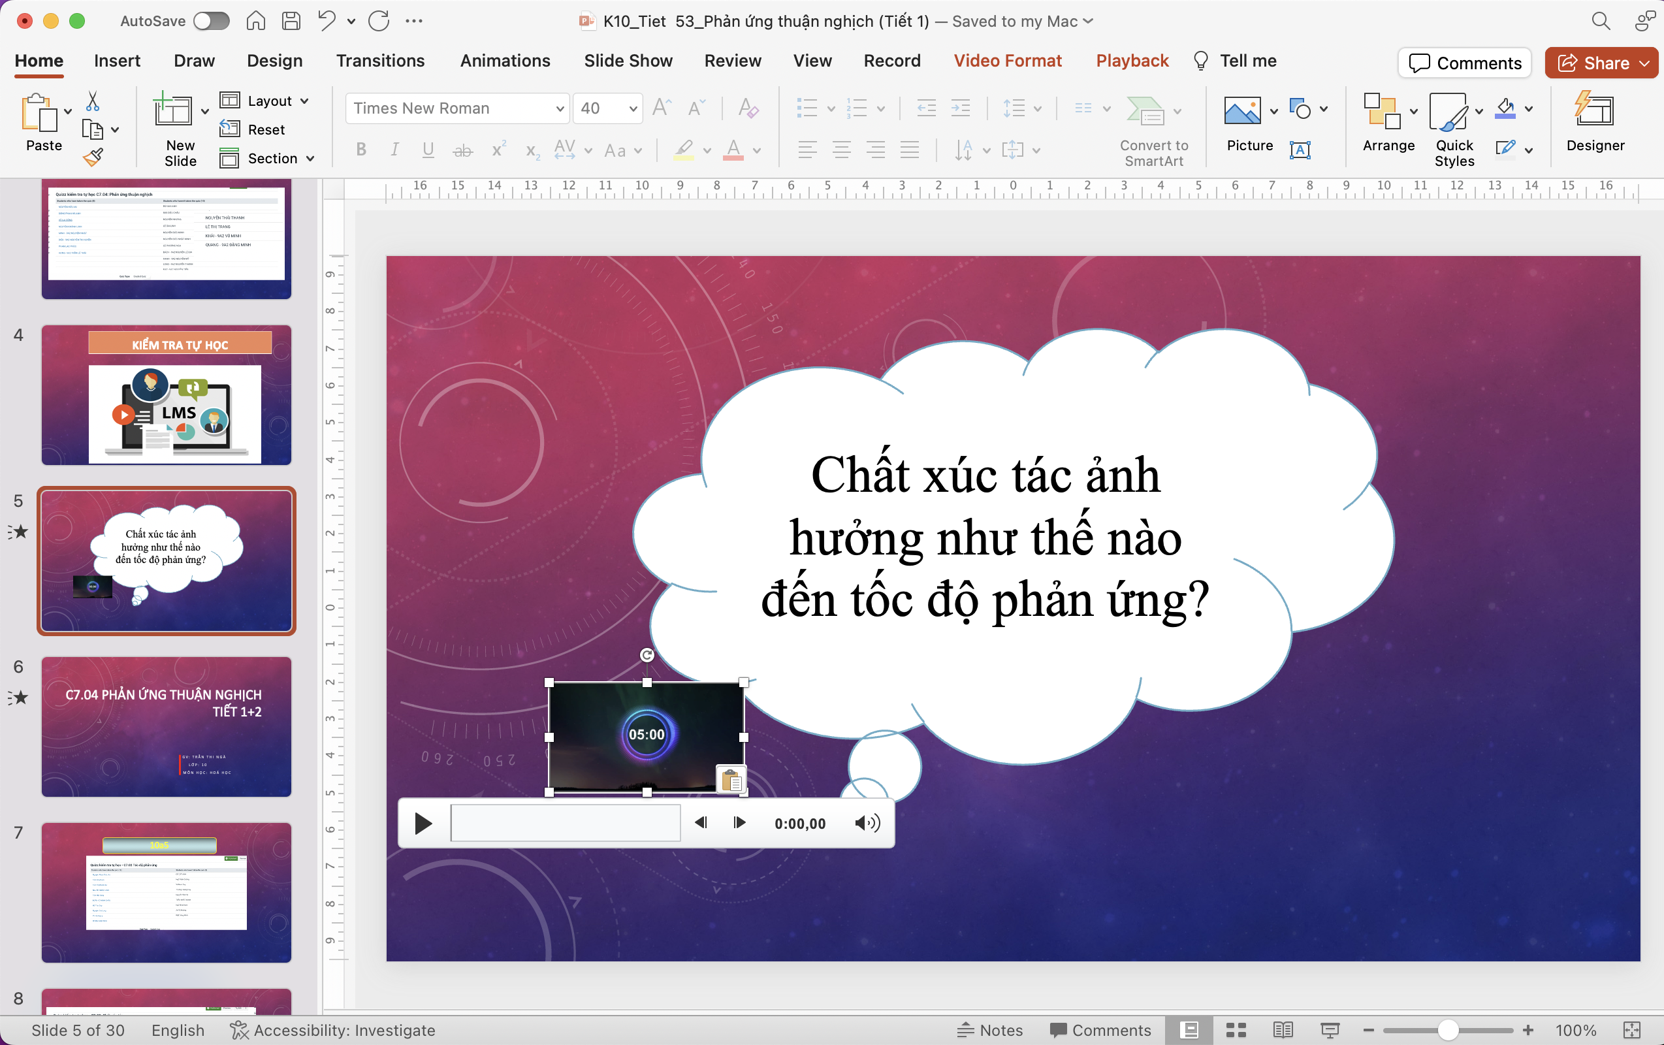Clear all formatting icon
This screenshot has width=1664, height=1045.
click(x=748, y=108)
